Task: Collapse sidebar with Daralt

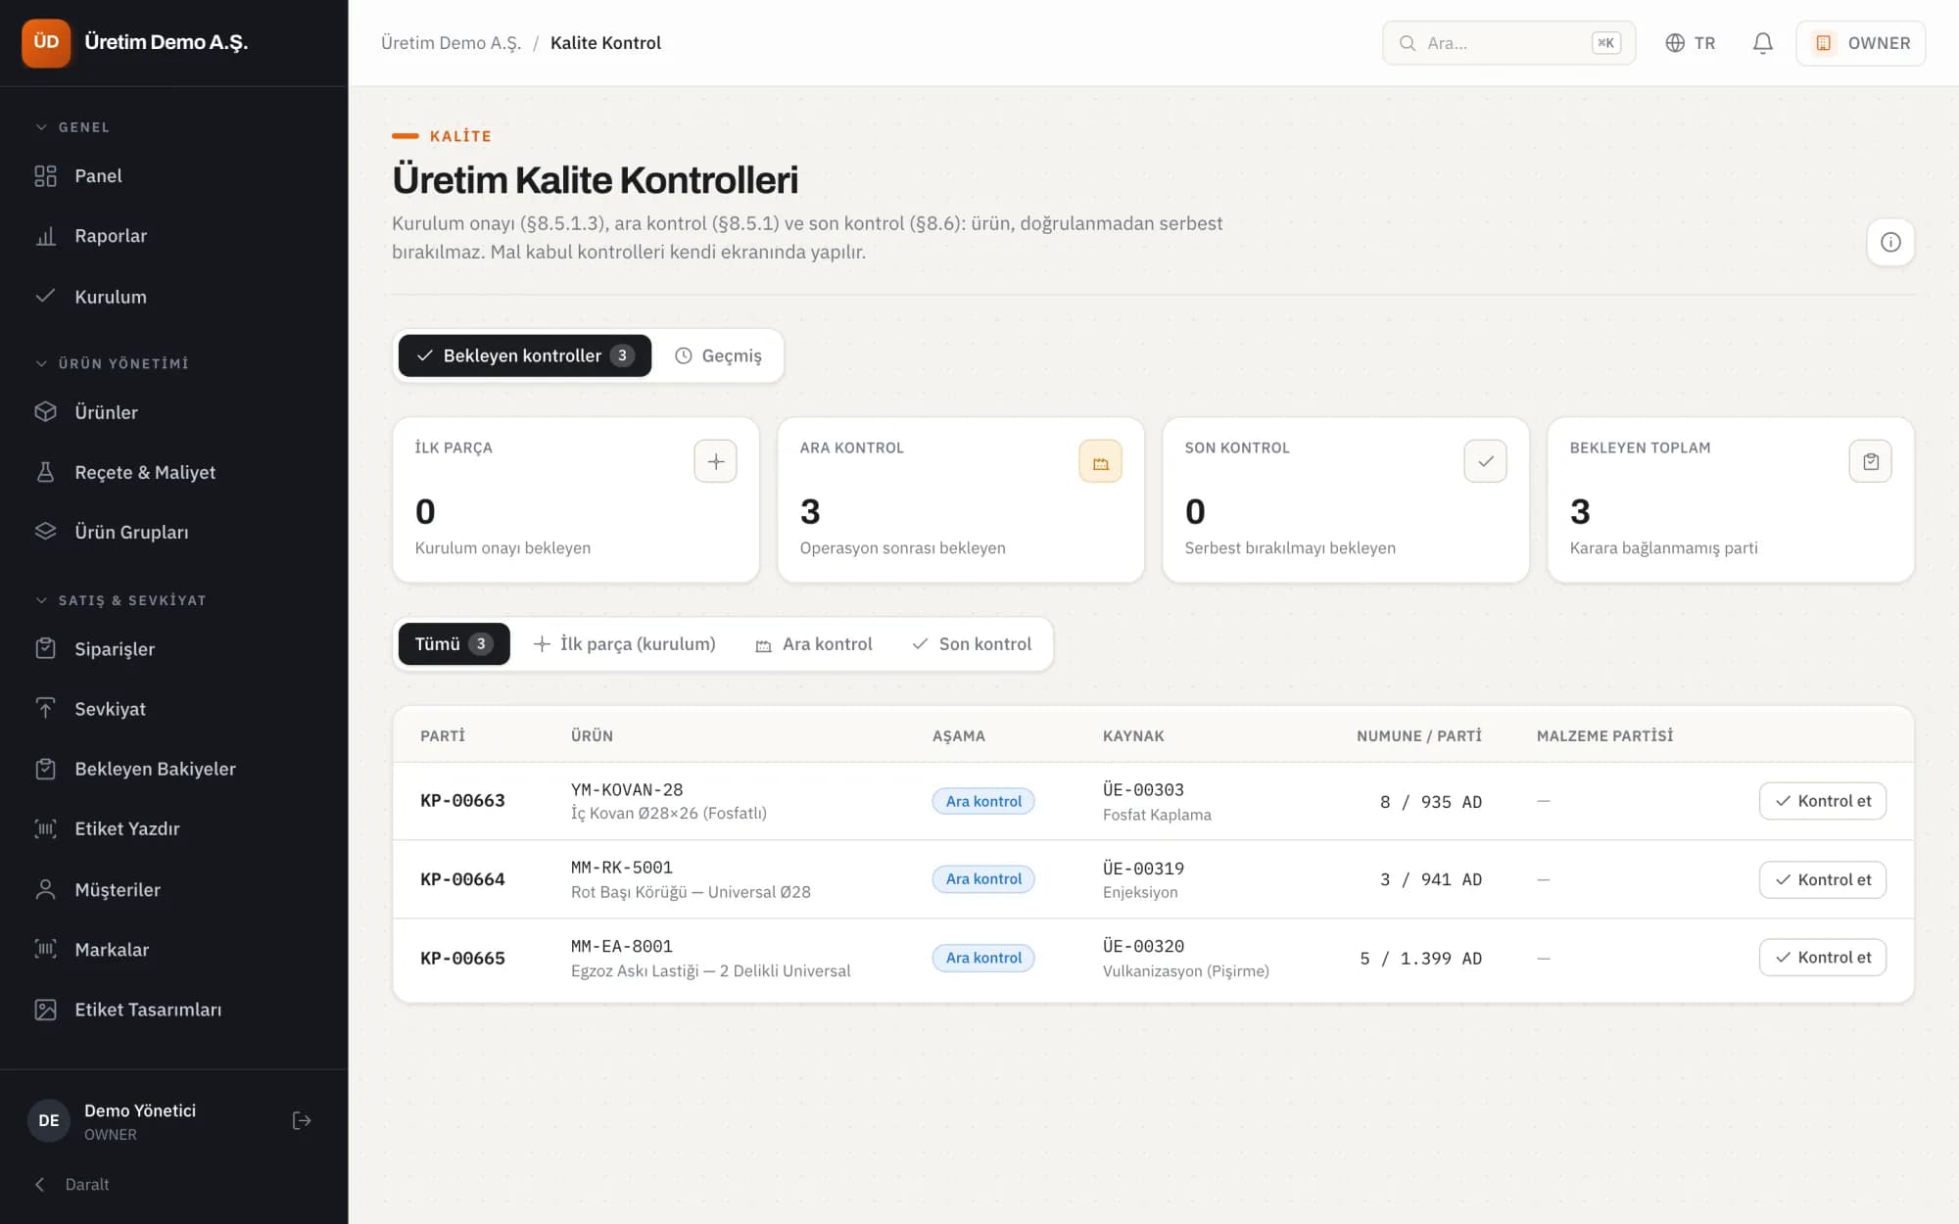Action: coord(72,1184)
